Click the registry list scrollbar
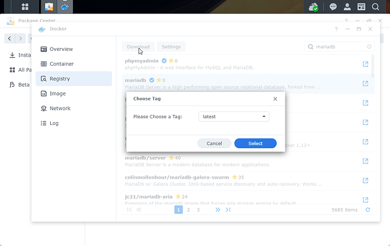 tap(372, 66)
